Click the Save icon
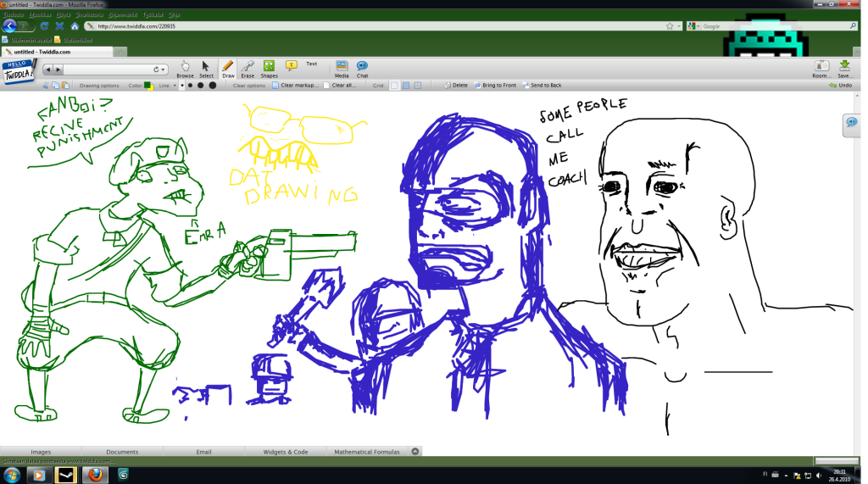This screenshot has height=484, width=868. tap(844, 69)
